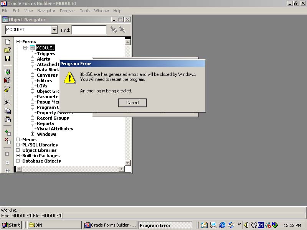The image size is (307, 230).
Task: Open the MODULE1 dropdown combo box
Action: point(54,30)
